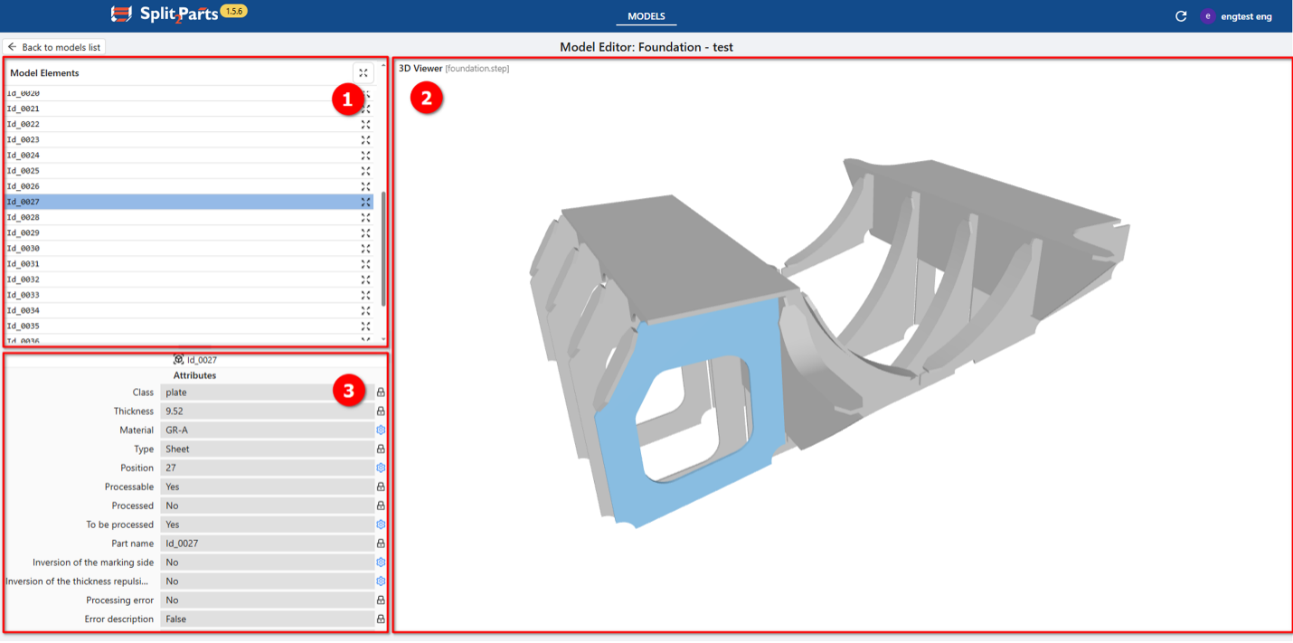This screenshot has width=1293, height=643.
Task: Click the focus icon for Id_0027 row
Action: (365, 202)
